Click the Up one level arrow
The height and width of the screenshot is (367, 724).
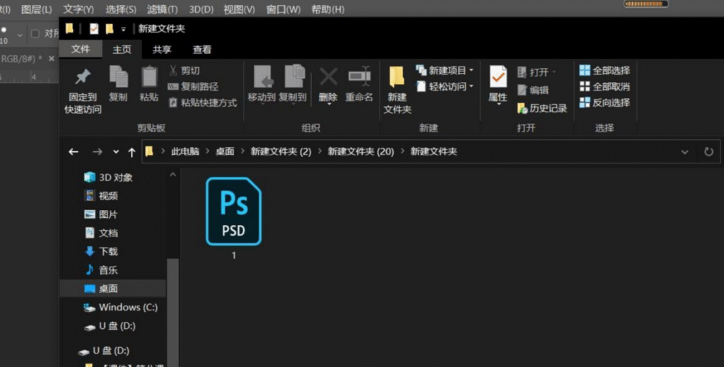click(132, 152)
